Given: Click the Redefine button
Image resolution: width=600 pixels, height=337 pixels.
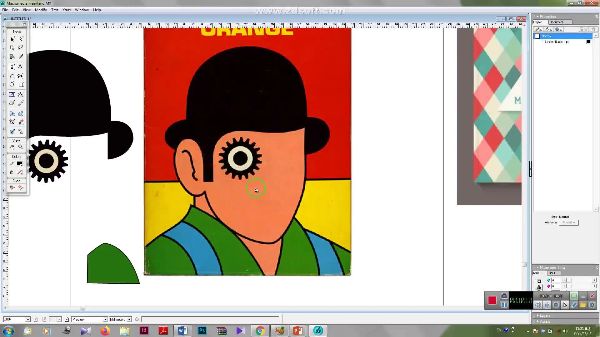Looking at the screenshot, I should point(569,222).
